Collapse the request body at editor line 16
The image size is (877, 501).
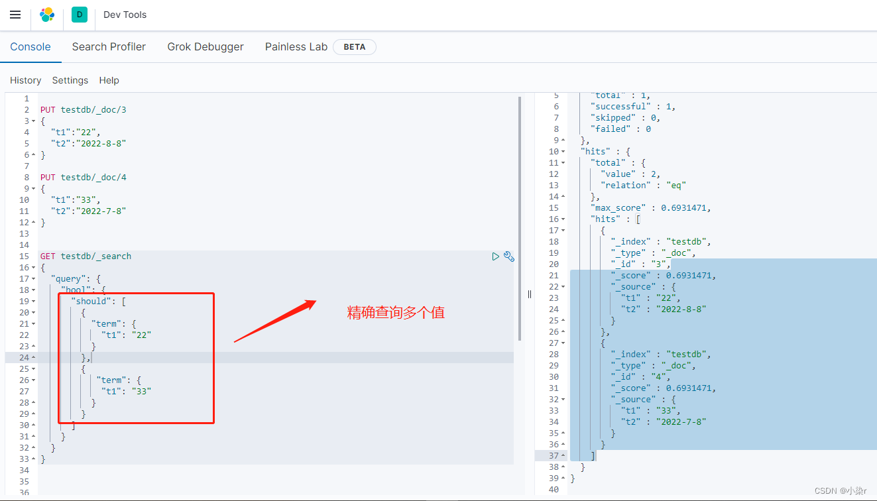tap(33, 268)
